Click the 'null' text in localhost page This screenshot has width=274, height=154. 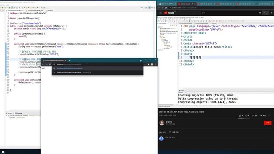pos(43,68)
